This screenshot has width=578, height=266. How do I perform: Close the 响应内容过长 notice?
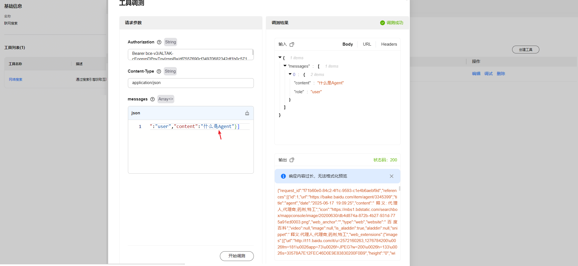coord(391,176)
